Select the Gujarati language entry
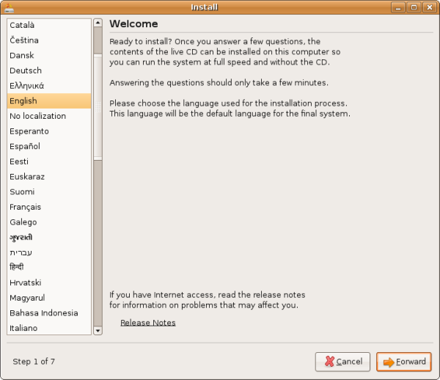440x380 pixels. click(49, 238)
